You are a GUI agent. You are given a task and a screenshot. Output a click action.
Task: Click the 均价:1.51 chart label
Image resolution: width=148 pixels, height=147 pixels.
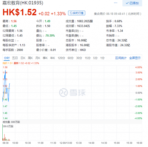(7, 63)
